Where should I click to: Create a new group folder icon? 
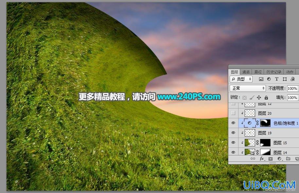[288, 159]
